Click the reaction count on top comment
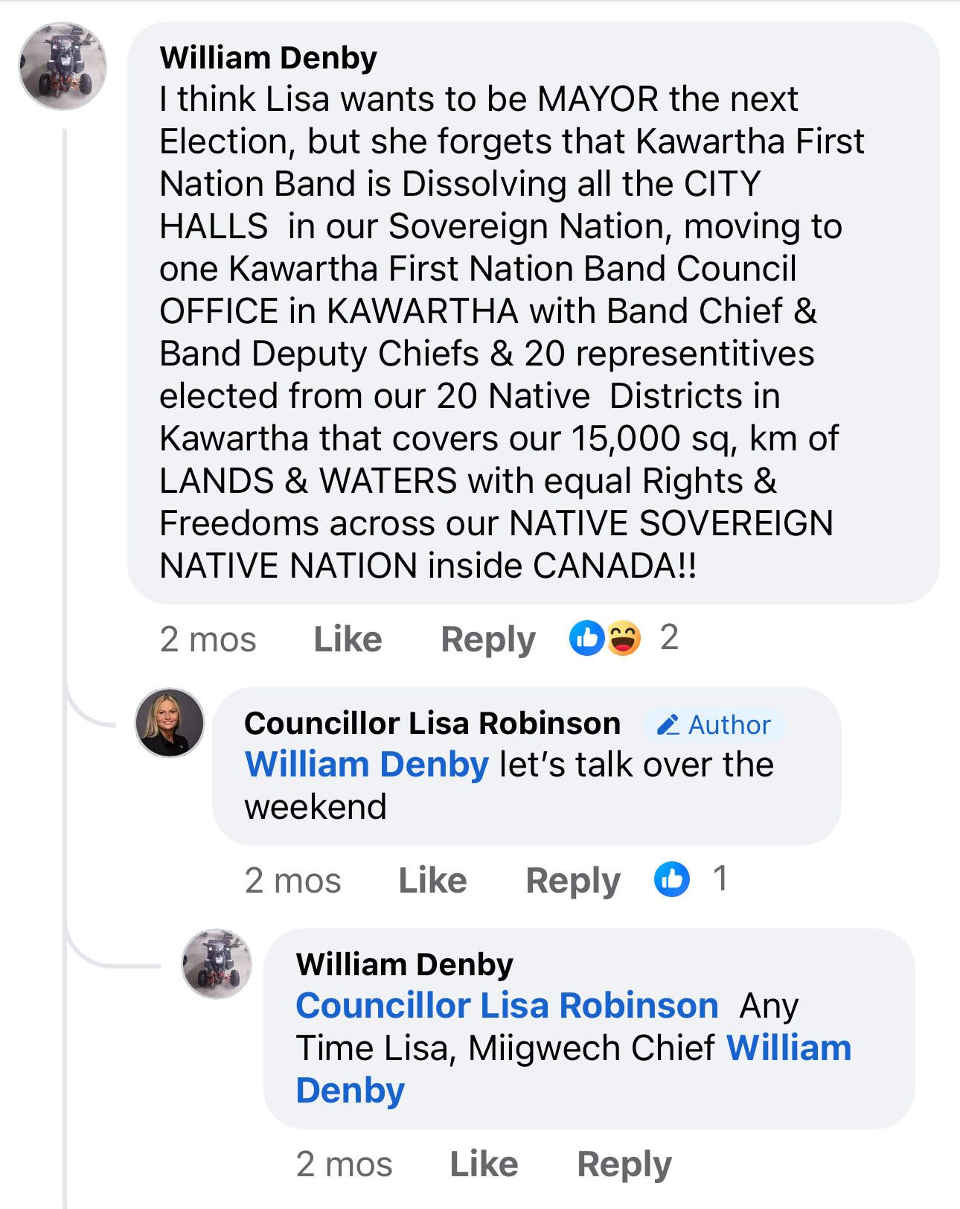 [x=669, y=638]
